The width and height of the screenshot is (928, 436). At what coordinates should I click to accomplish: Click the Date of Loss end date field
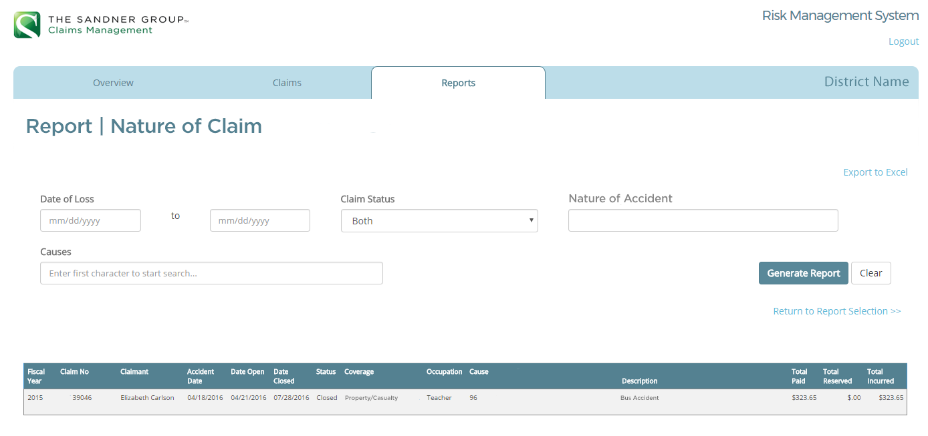(260, 220)
